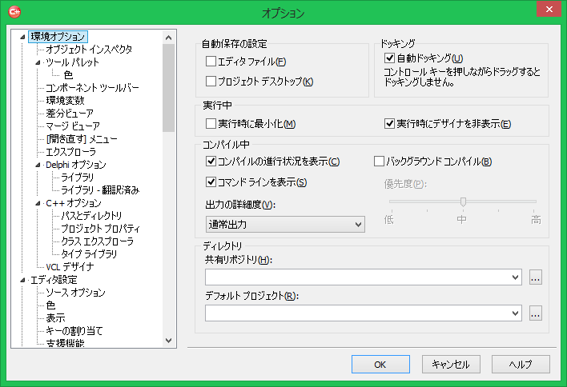Open VCL デザイナ settings page
567x387 pixels.
point(70,267)
